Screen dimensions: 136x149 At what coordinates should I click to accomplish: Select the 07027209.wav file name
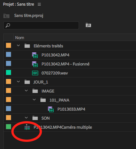click(x=55, y=73)
